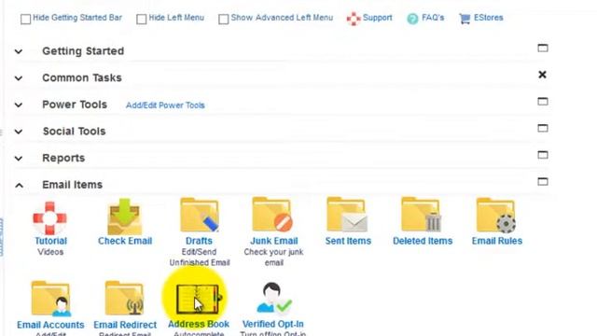Screen dimensions: 597x336
Task: Click the Verified Opt-In person icon
Action: [273, 298]
